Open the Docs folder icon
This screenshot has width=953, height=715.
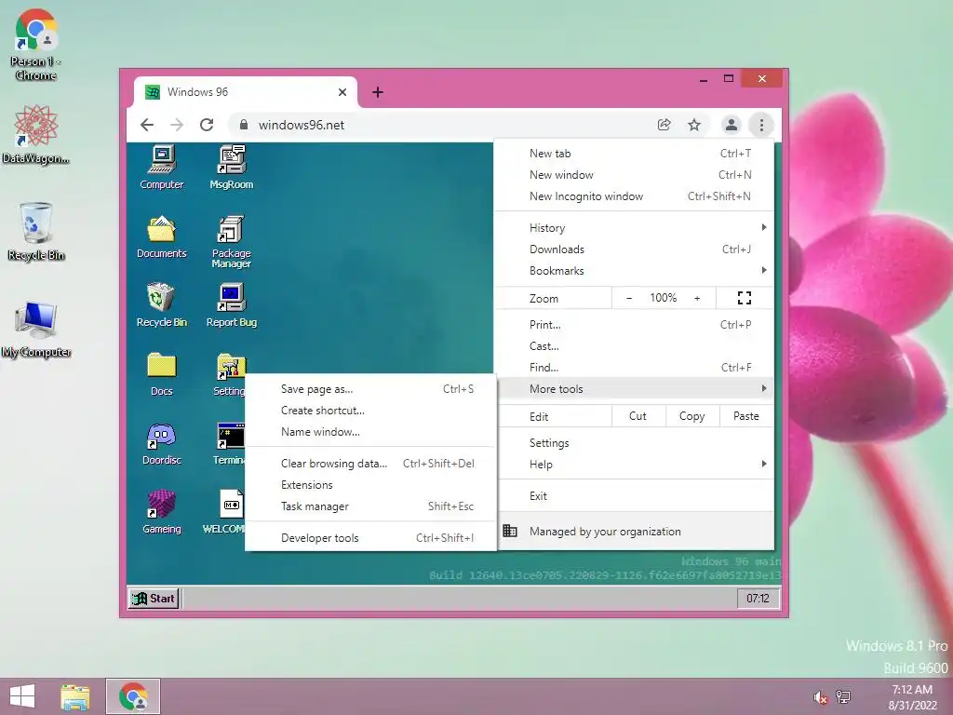point(162,374)
